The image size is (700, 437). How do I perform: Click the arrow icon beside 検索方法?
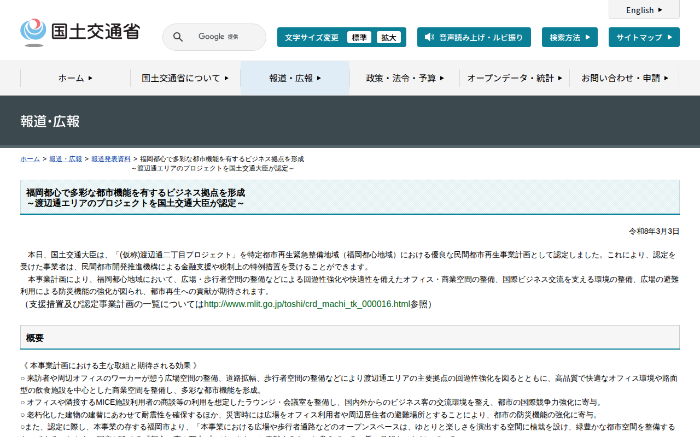tap(588, 37)
